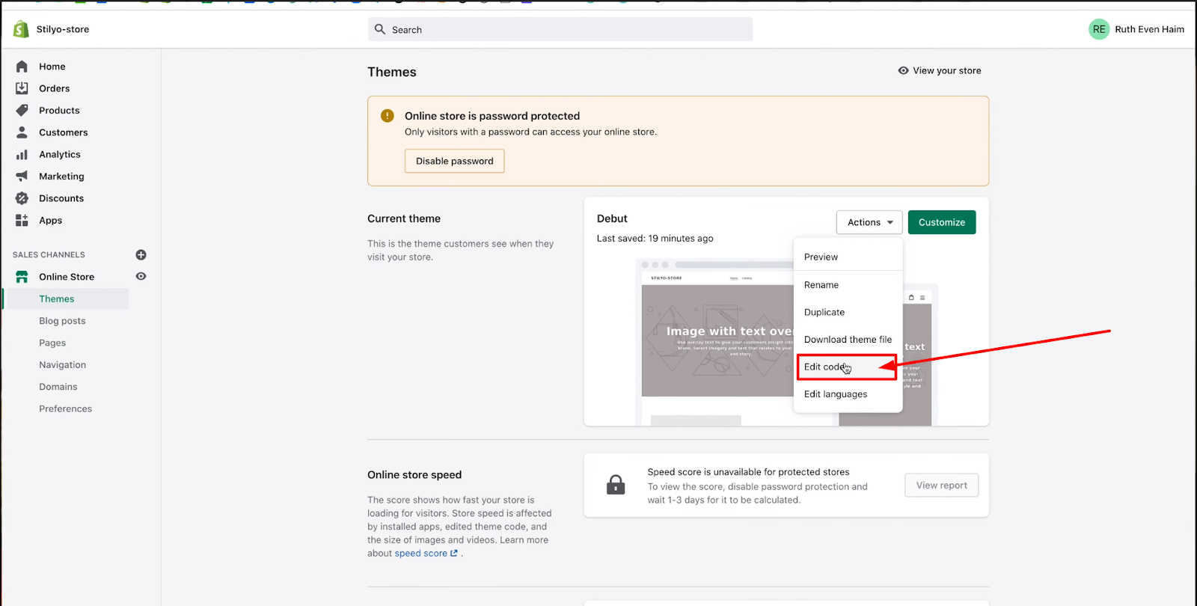
Task: Click the lock icon in speed card
Action: tap(616, 485)
